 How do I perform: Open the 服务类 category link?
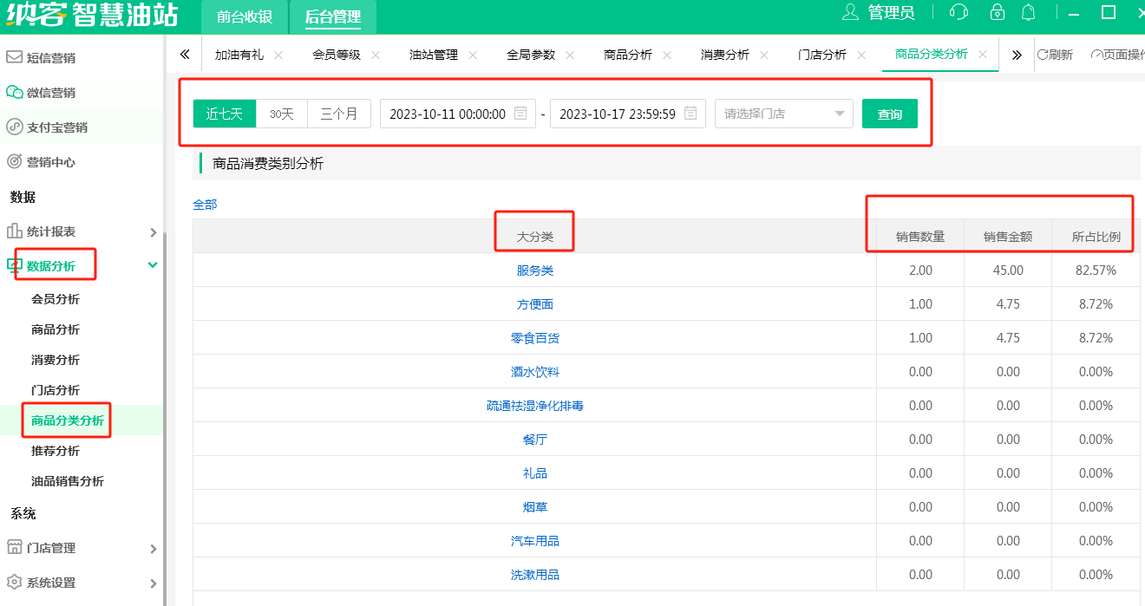coord(534,270)
